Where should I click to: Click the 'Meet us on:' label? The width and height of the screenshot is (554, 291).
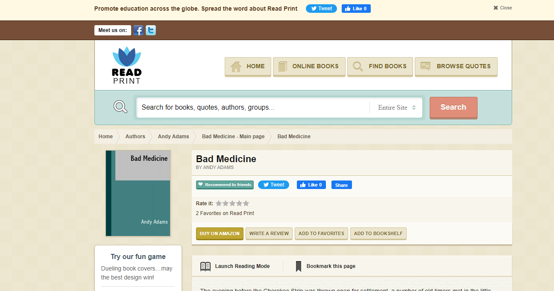pos(113,30)
